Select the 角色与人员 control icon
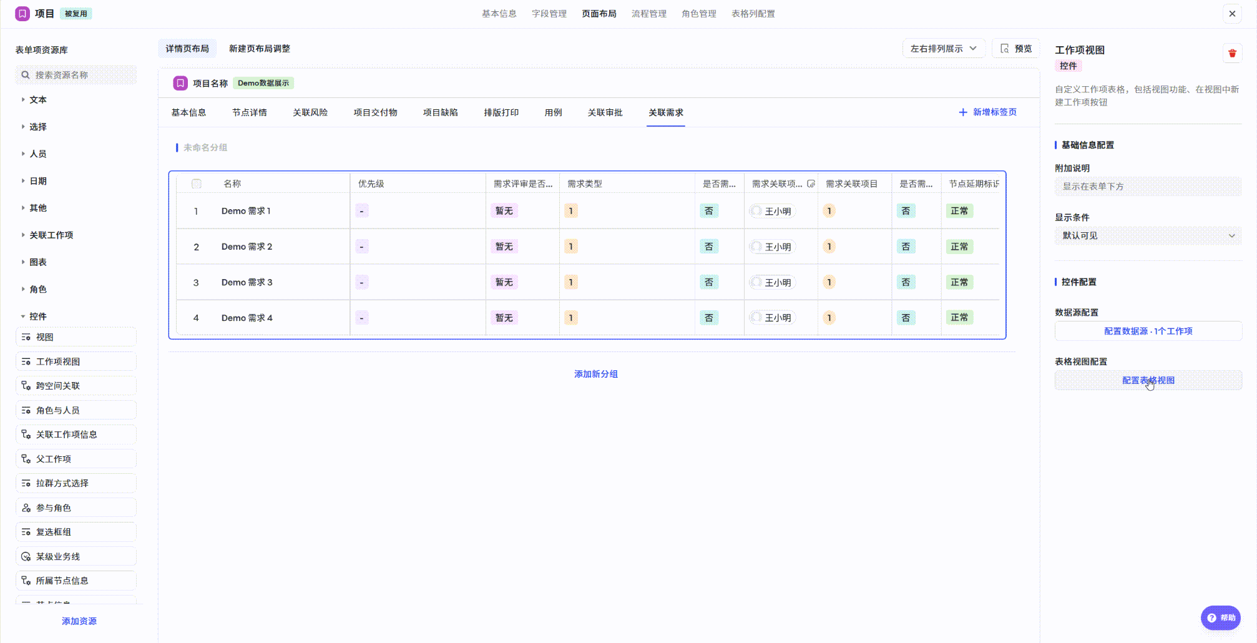This screenshot has width=1257, height=643. pyautogui.click(x=26, y=410)
